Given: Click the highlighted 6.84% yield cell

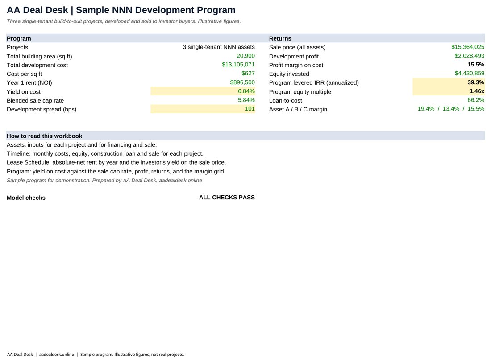Looking at the screenshot, I should click(x=203, y=91).
